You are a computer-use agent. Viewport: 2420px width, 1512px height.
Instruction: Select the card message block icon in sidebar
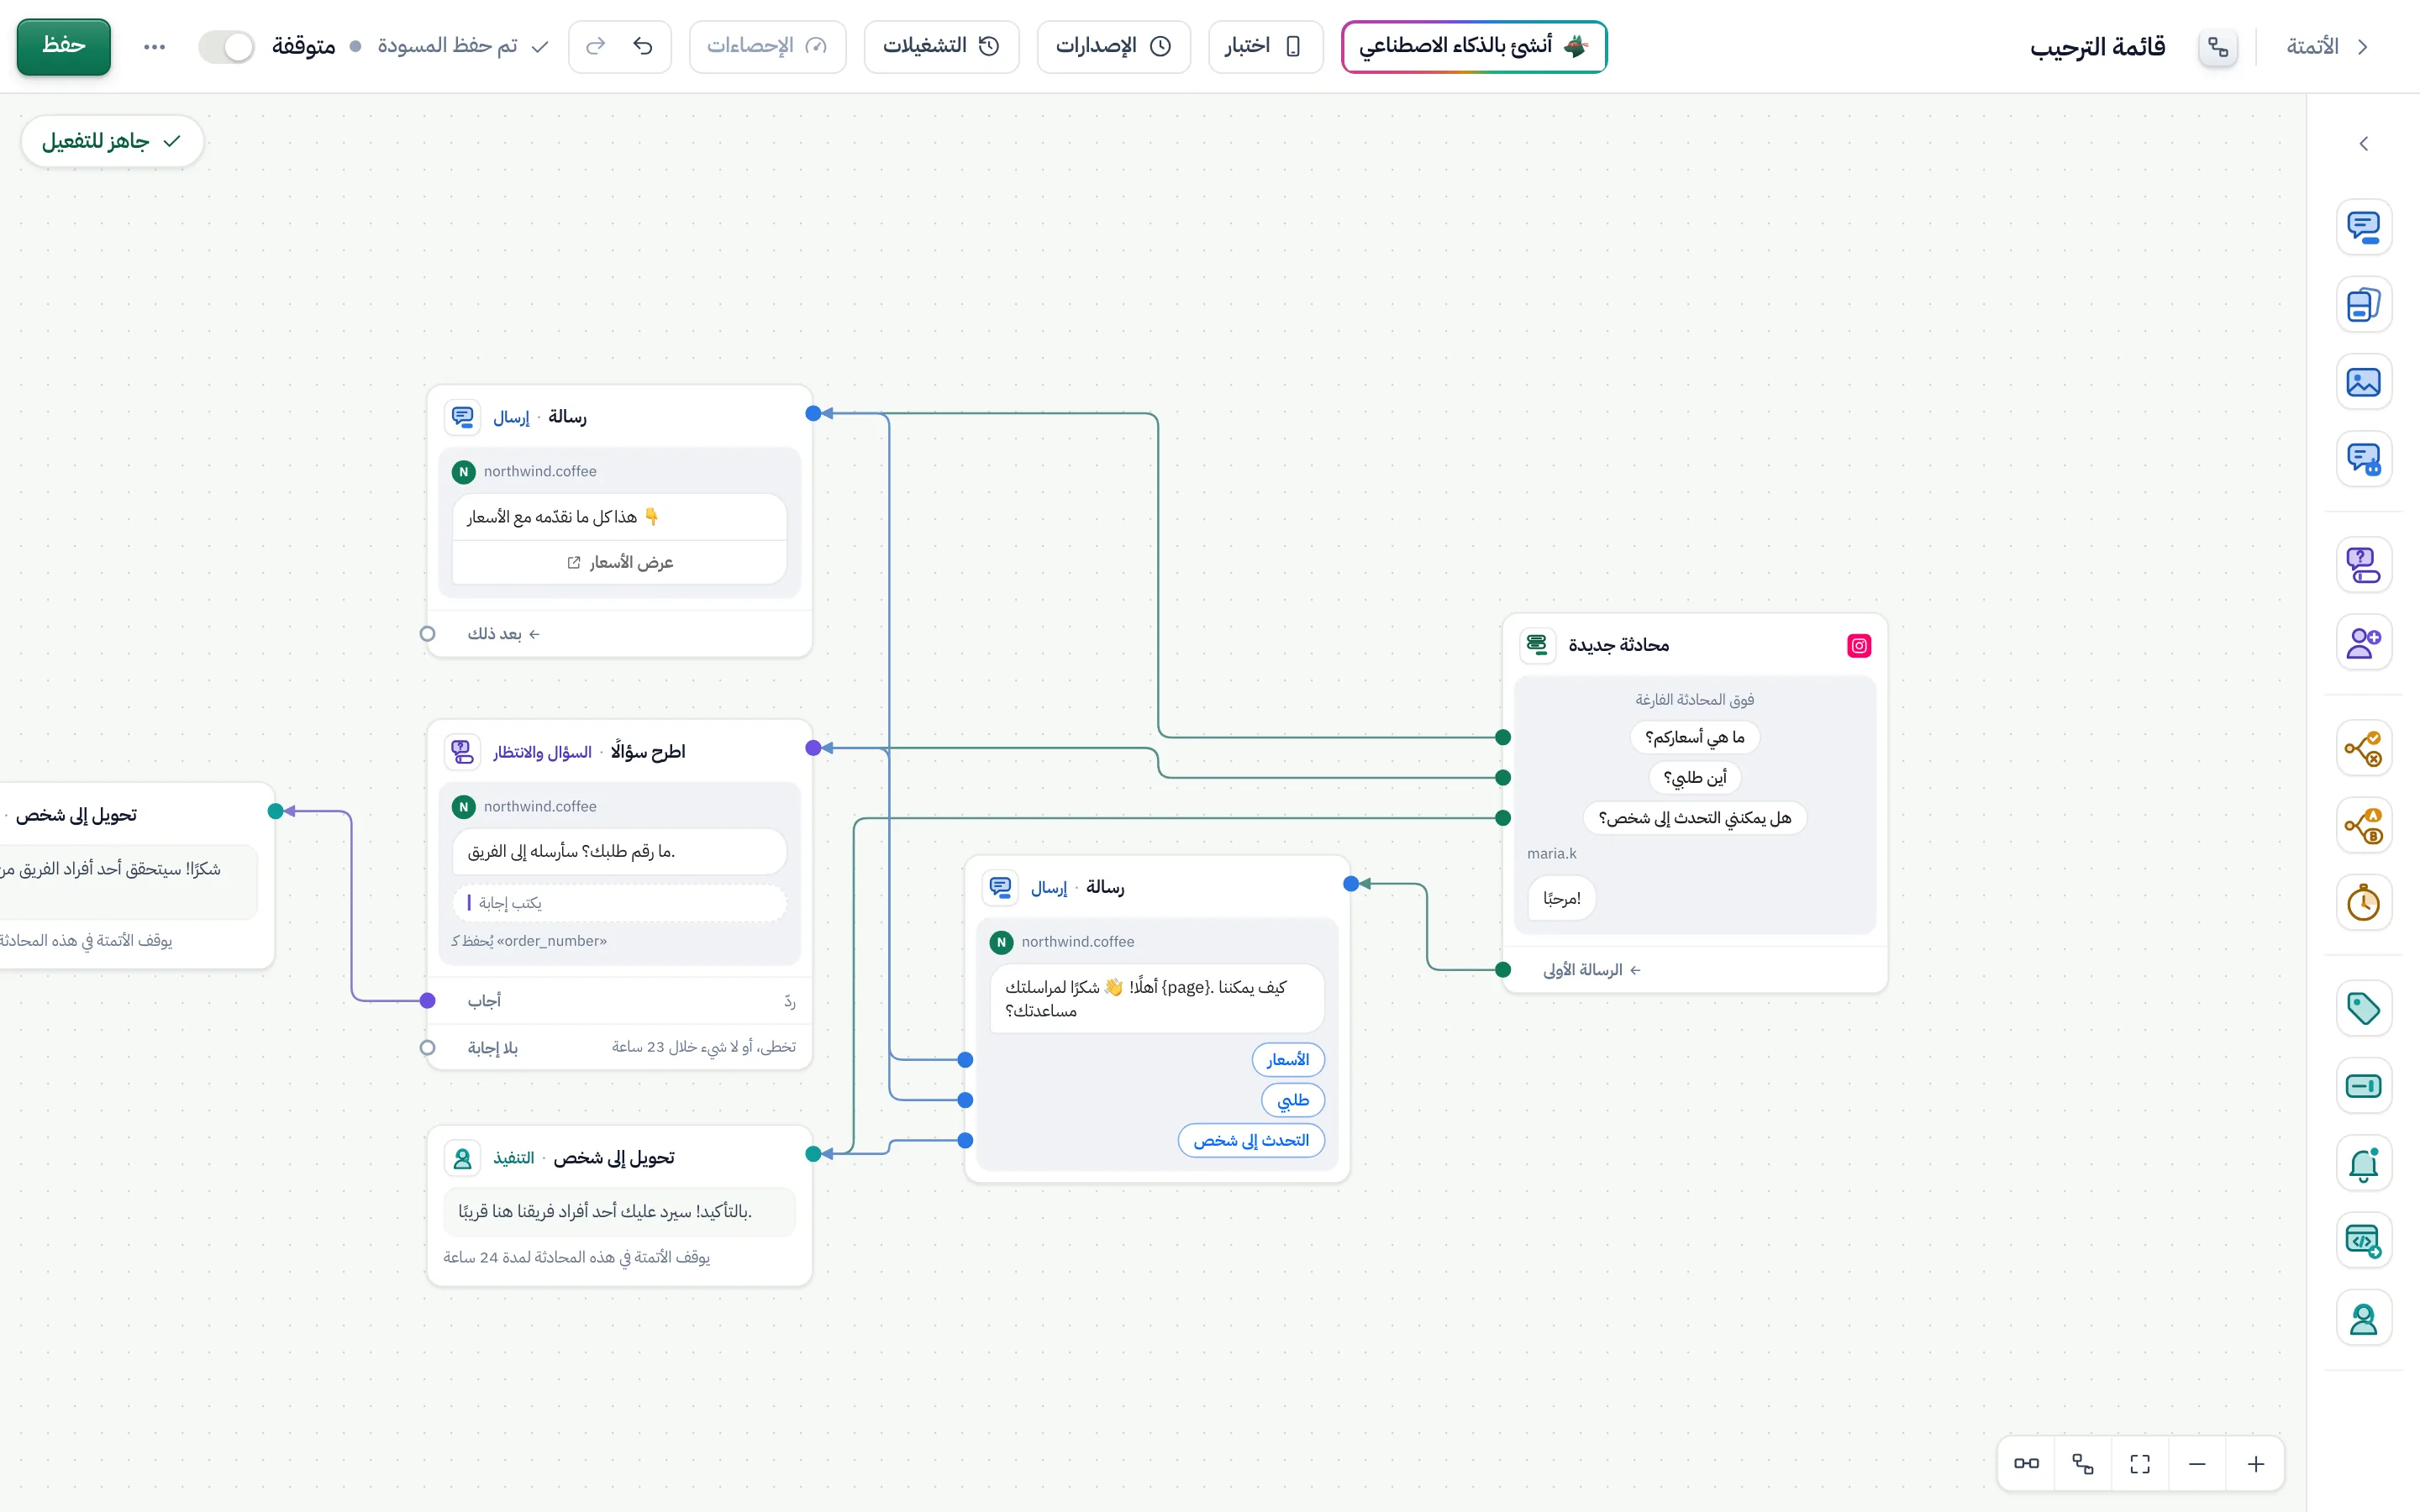[2364, 304]
